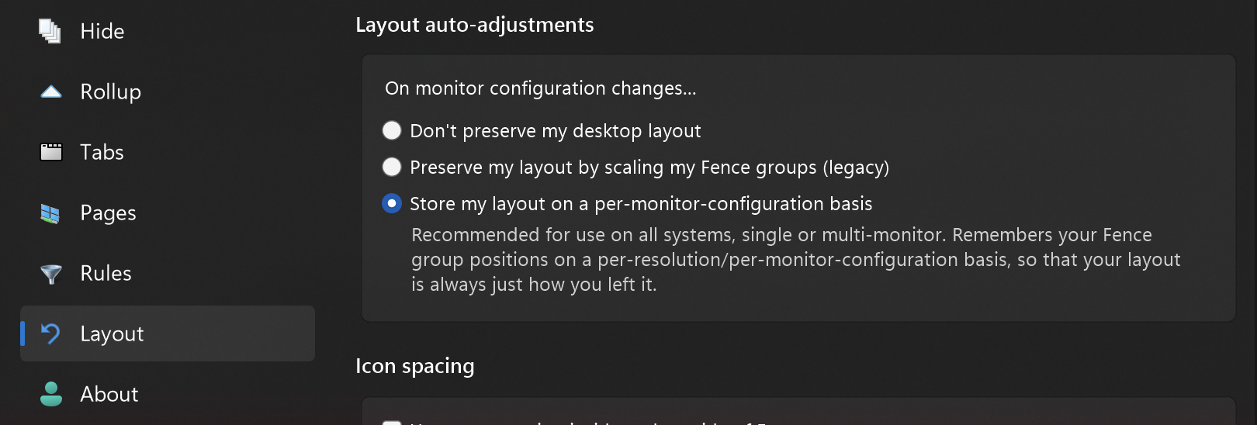The image size is (1257, 425).
Task: Switch to the Tabs settings label
Action: click(x=102, y=152)
